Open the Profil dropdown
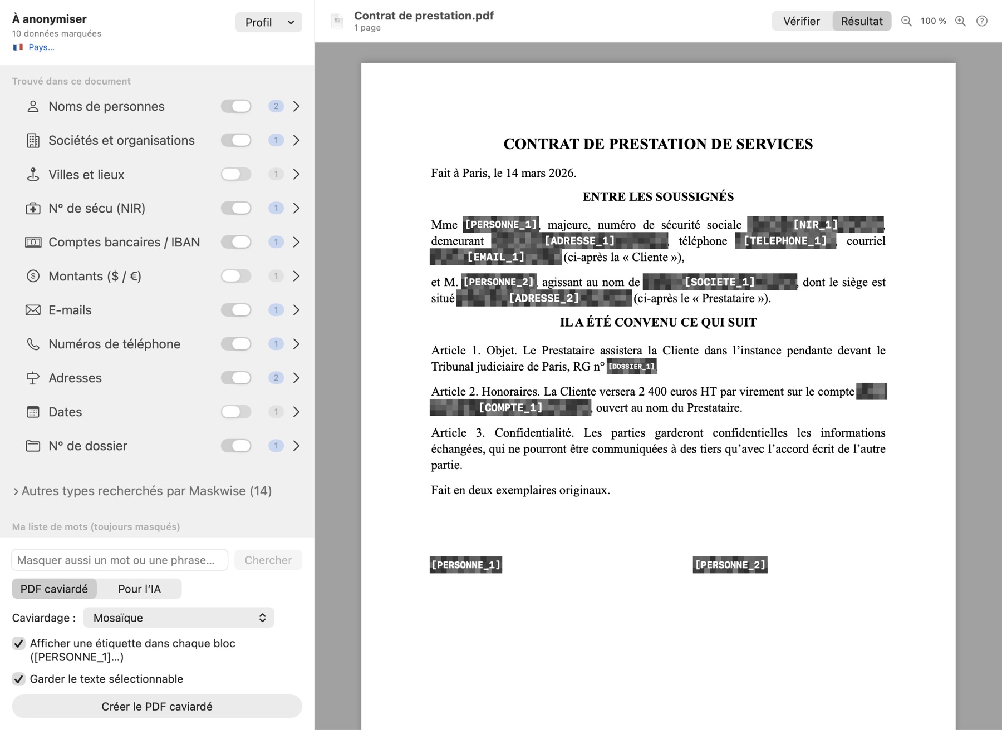 point(268,22)
